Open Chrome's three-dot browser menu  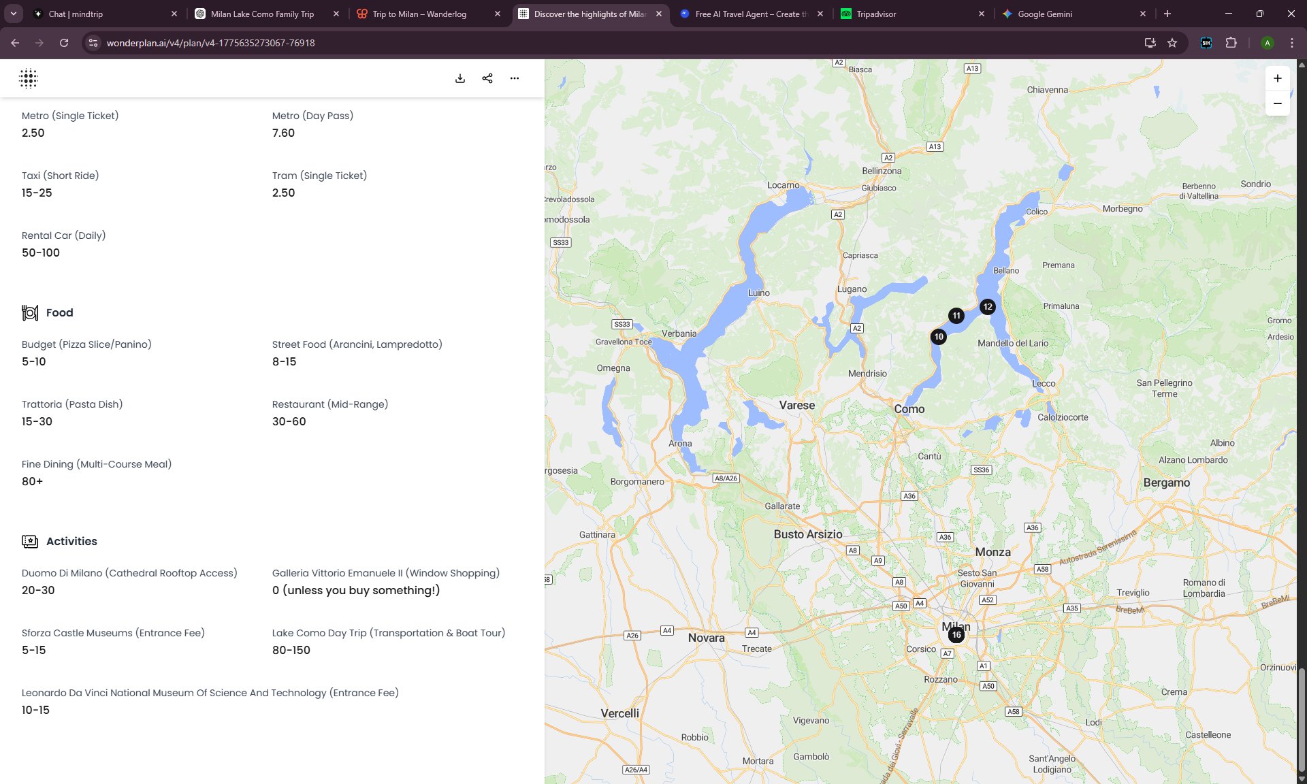pyautogui.click(x=1291, y=43)
